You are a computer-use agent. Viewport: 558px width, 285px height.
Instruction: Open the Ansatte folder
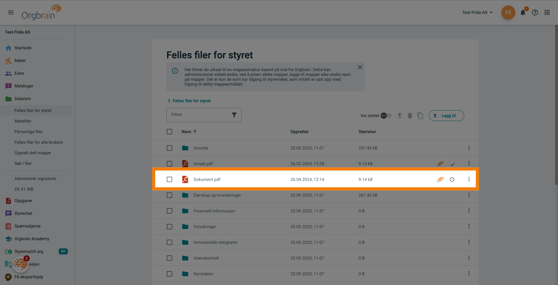click(x=201, y=148)
